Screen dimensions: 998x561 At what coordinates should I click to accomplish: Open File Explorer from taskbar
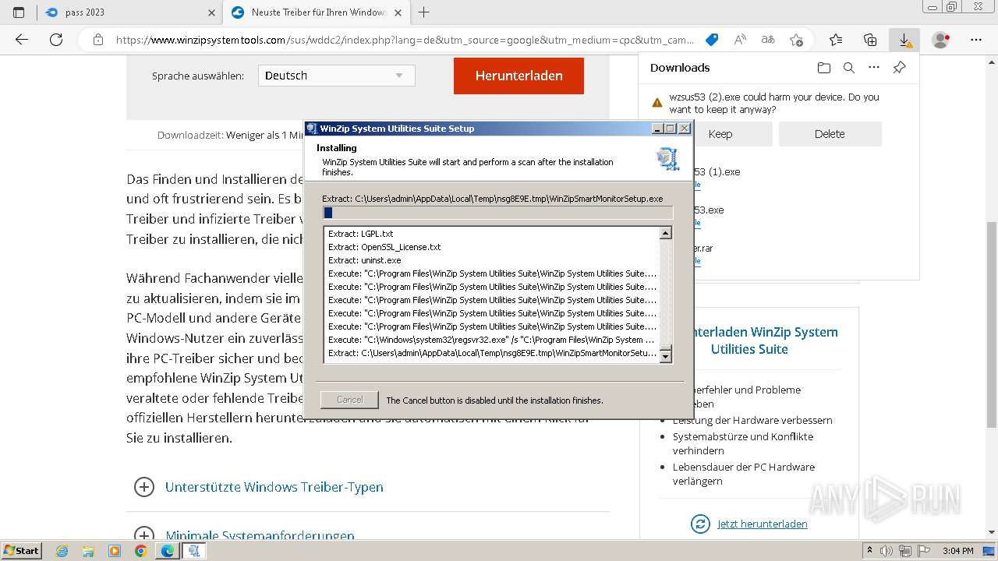(x=88, y=551)
